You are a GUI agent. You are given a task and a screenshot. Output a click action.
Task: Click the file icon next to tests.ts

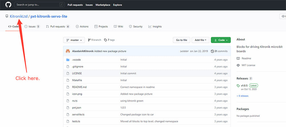click(68, 121)
